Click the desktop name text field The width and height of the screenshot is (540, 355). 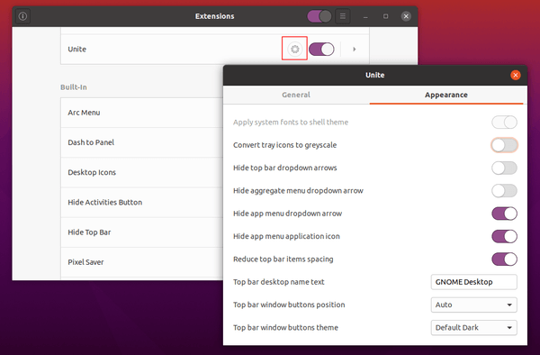tap(473, 282)
